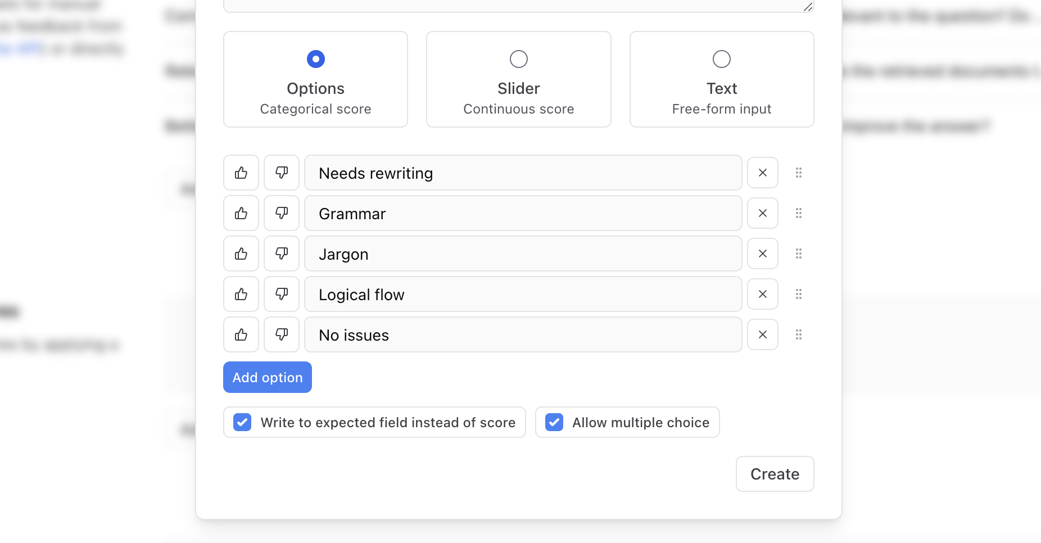Click the Add option button
This screenshot has height=543, width=1041.
(268, 377)
